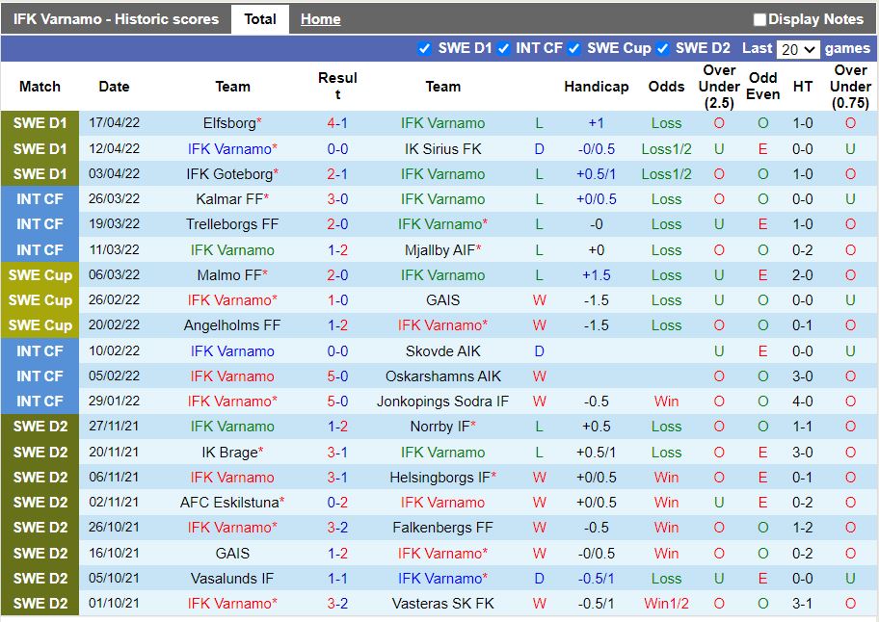Screen dimensions: 879x622
Task: Open the Jonkopings Sodra IF team link
Action: point(442,402)
